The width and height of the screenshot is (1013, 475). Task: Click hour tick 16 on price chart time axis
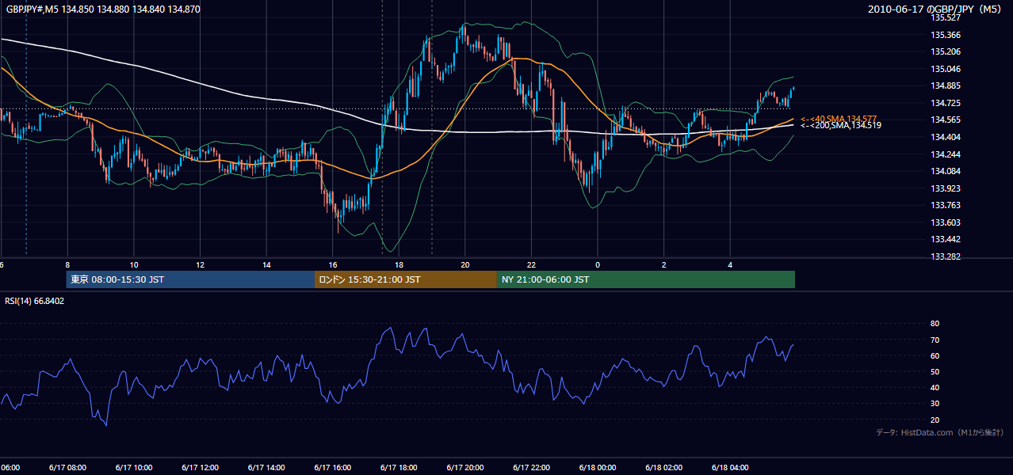[333, 264]
